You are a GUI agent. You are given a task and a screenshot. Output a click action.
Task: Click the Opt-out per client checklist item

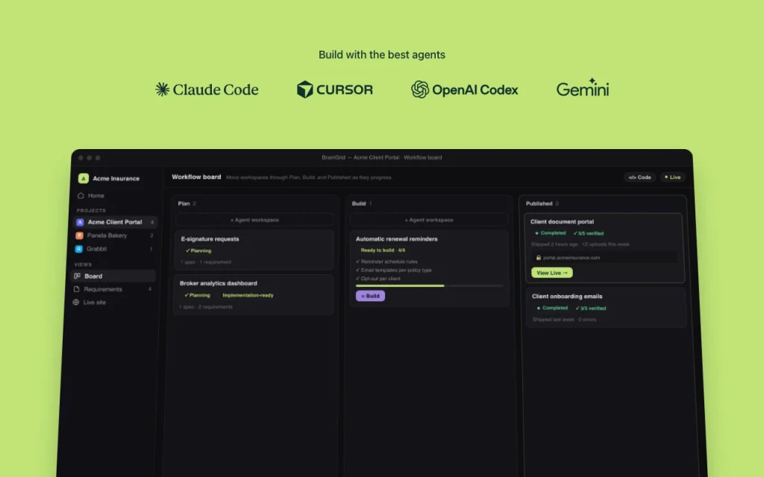pos(378,279)
